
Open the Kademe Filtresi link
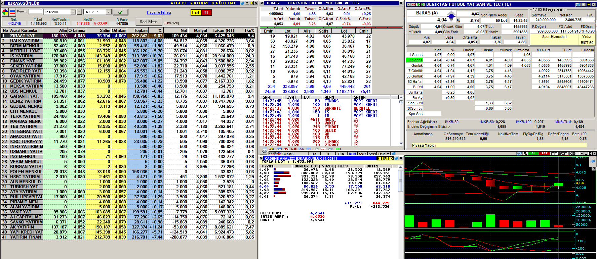click(159, 12)
